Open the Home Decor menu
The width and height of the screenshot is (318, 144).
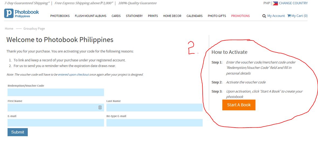point(172,16)
